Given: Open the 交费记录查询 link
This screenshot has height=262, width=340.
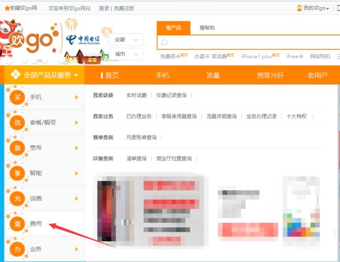Looking at the screenshot, I should coord(171,95).
